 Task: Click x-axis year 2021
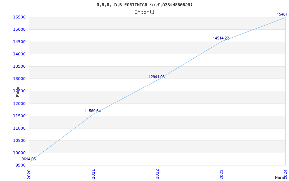point(93,174)
